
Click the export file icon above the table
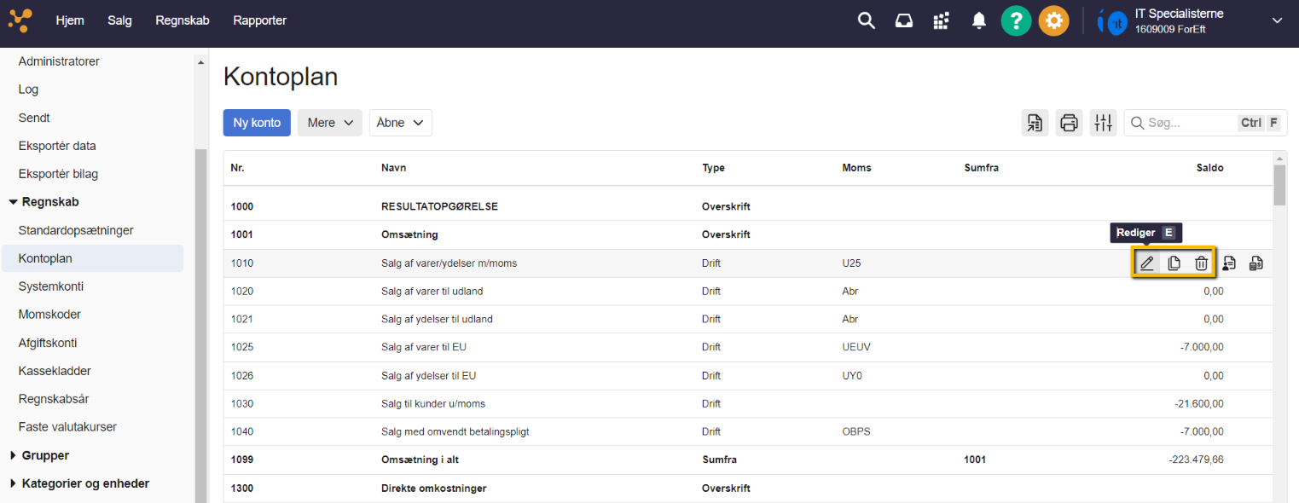[1035, 123]
